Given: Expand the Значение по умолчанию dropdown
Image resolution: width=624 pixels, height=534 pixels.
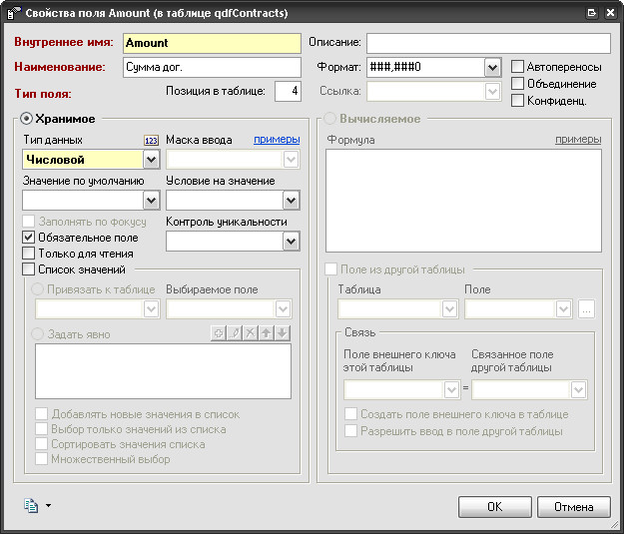Looking at the screenshot, I should click(150, 200).
